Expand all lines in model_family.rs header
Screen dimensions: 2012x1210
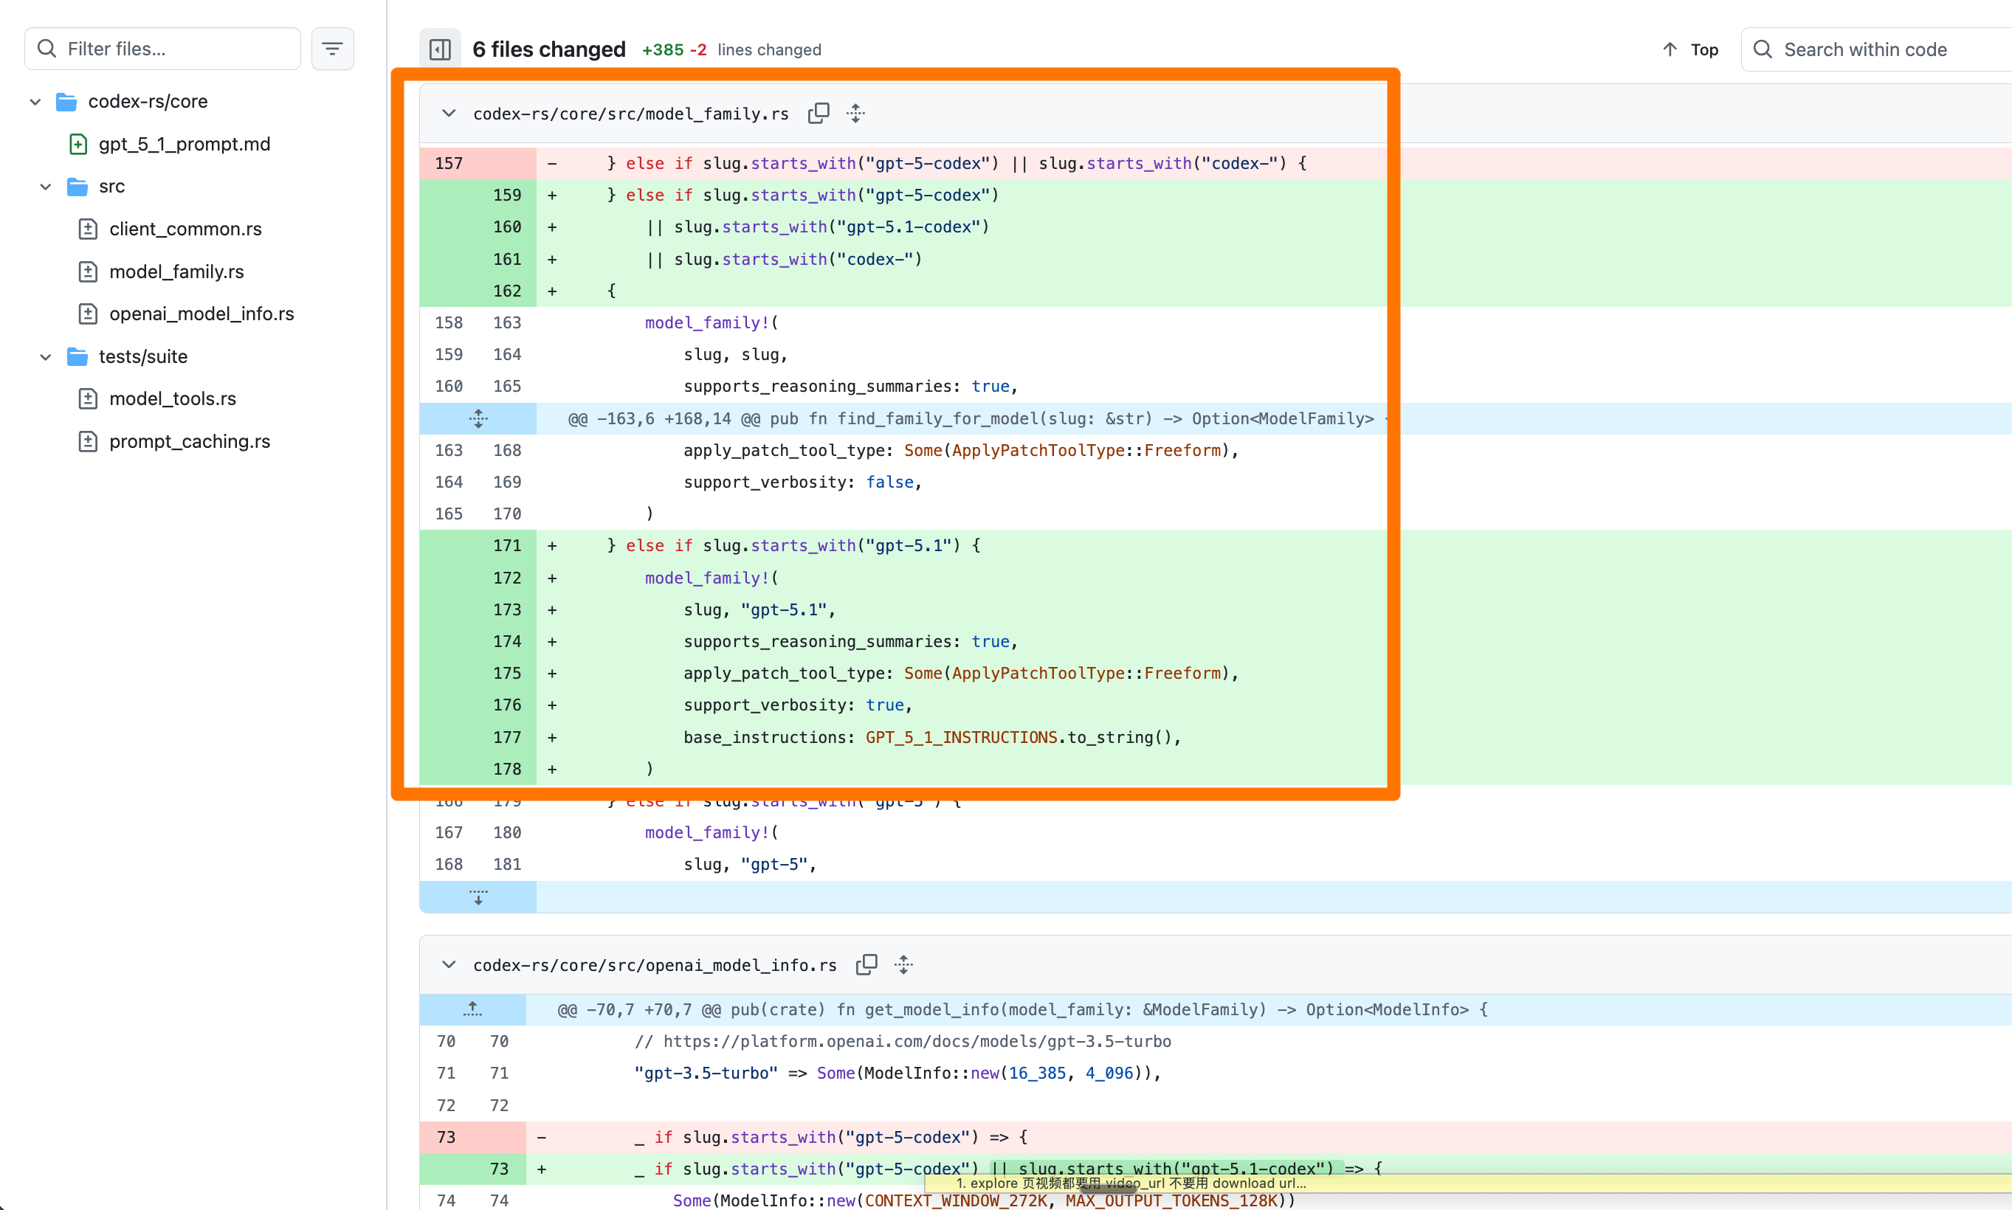[855, 114]
